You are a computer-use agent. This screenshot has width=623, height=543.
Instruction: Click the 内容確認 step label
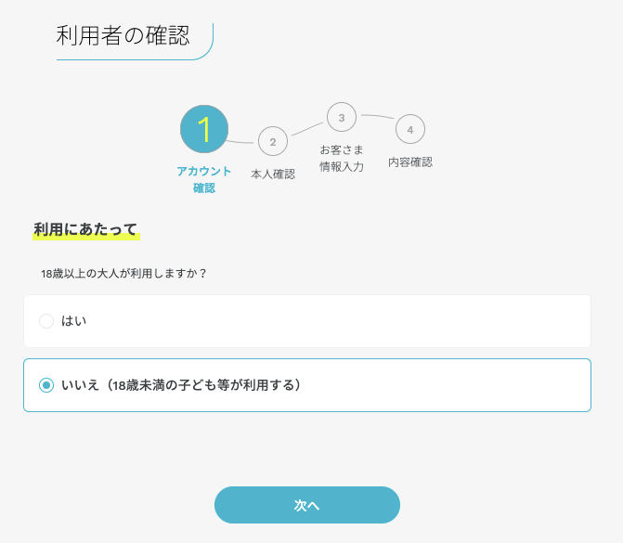[x=410, y=162]
